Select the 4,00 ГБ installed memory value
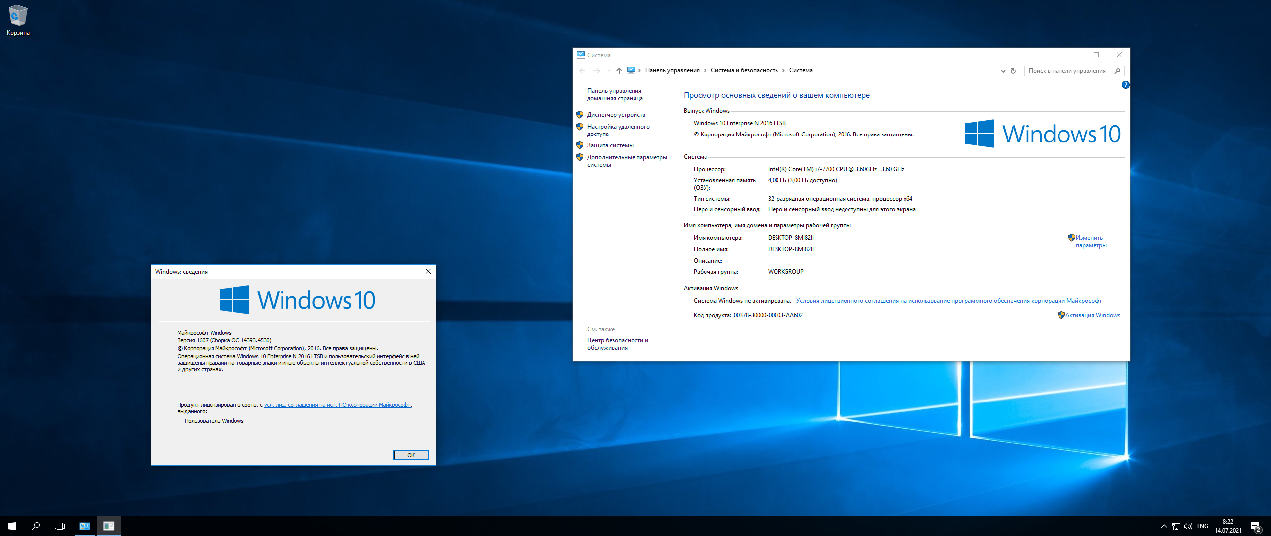 coord(802,180)
